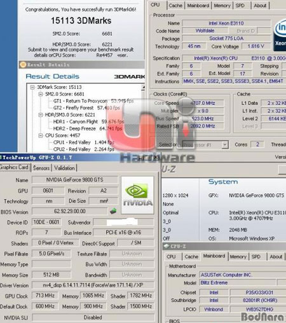Open the Cache tab in the top CPU-Z window
286x323 pixels.
point(175,6)
